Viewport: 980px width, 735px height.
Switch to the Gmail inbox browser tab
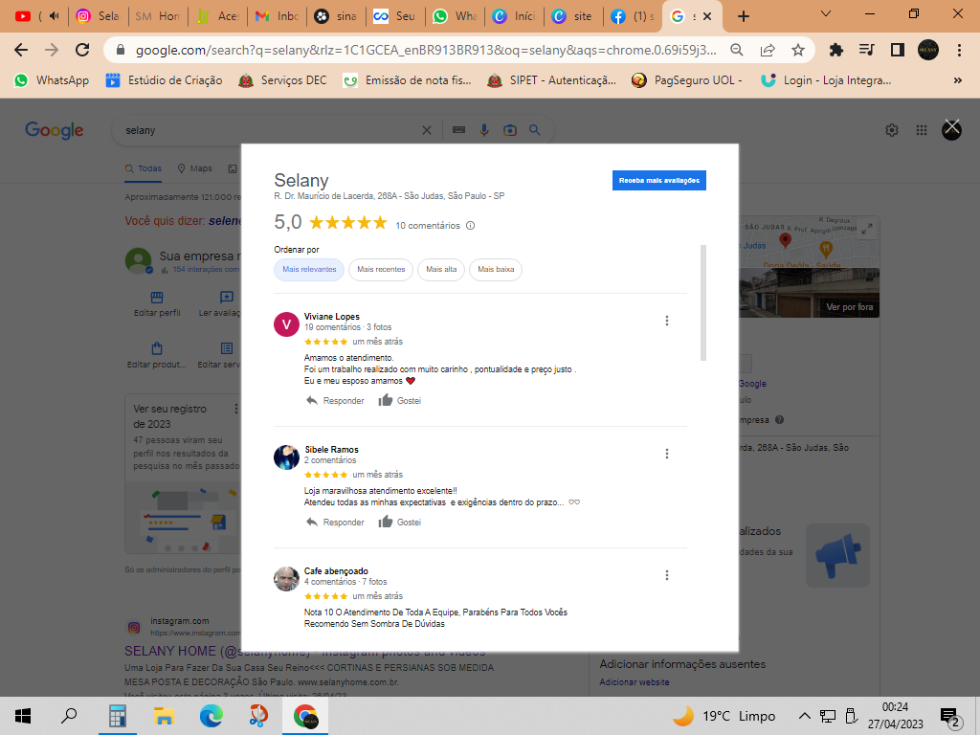(x=278, y=16)
